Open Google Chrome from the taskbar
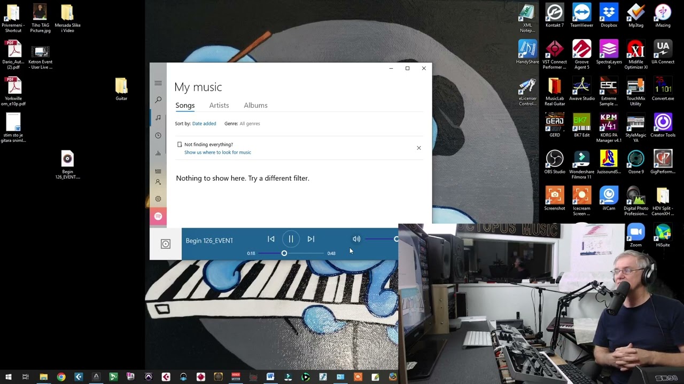Viewport: 684px width, 384px height. (61, 377)
